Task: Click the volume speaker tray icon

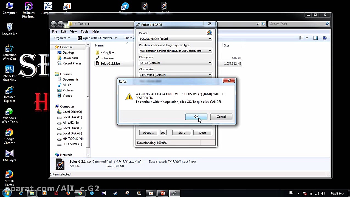Action: coord(323,193)
